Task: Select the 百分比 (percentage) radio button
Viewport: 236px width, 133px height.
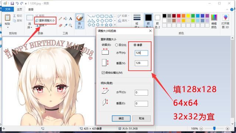Action: (x=117, y=45)
